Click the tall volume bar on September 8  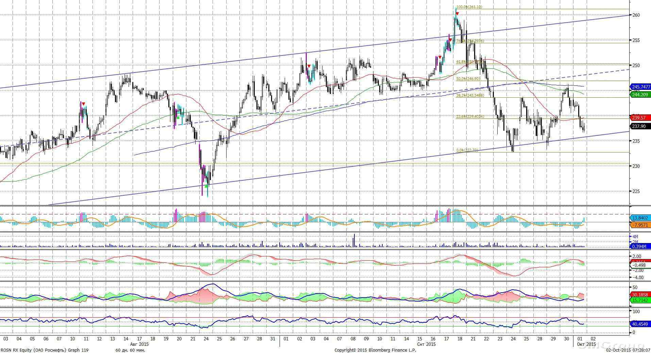pos(354,240)
